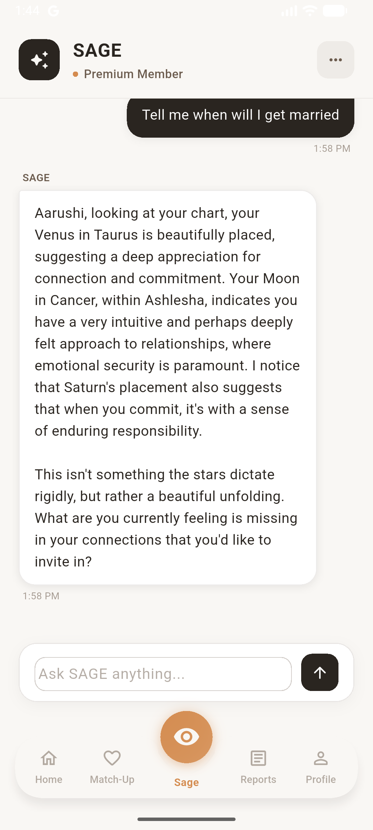Tap the battery icon in status bar
Screen dimensions: 373x830
pyautogui.click(x=335, y=11)
